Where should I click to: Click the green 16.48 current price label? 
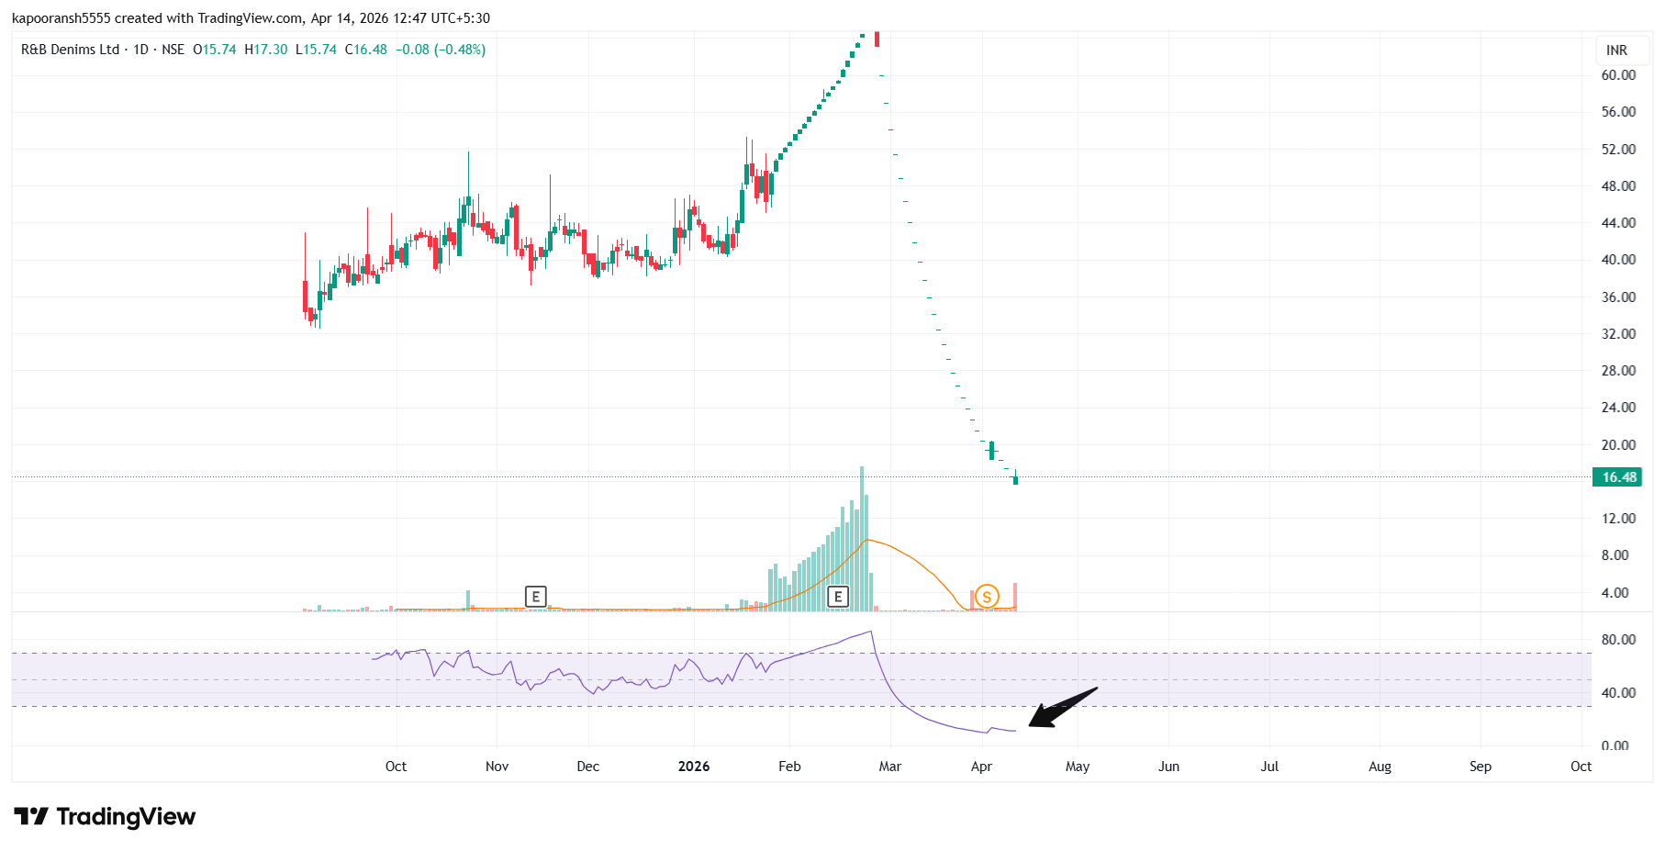[1618, 477]
